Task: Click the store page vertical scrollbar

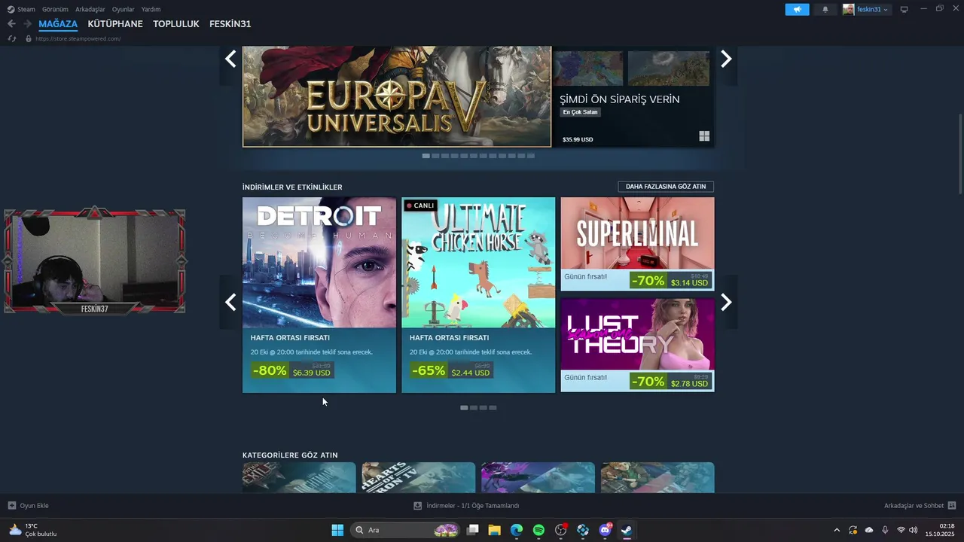Action: click(x=960, y=154)
